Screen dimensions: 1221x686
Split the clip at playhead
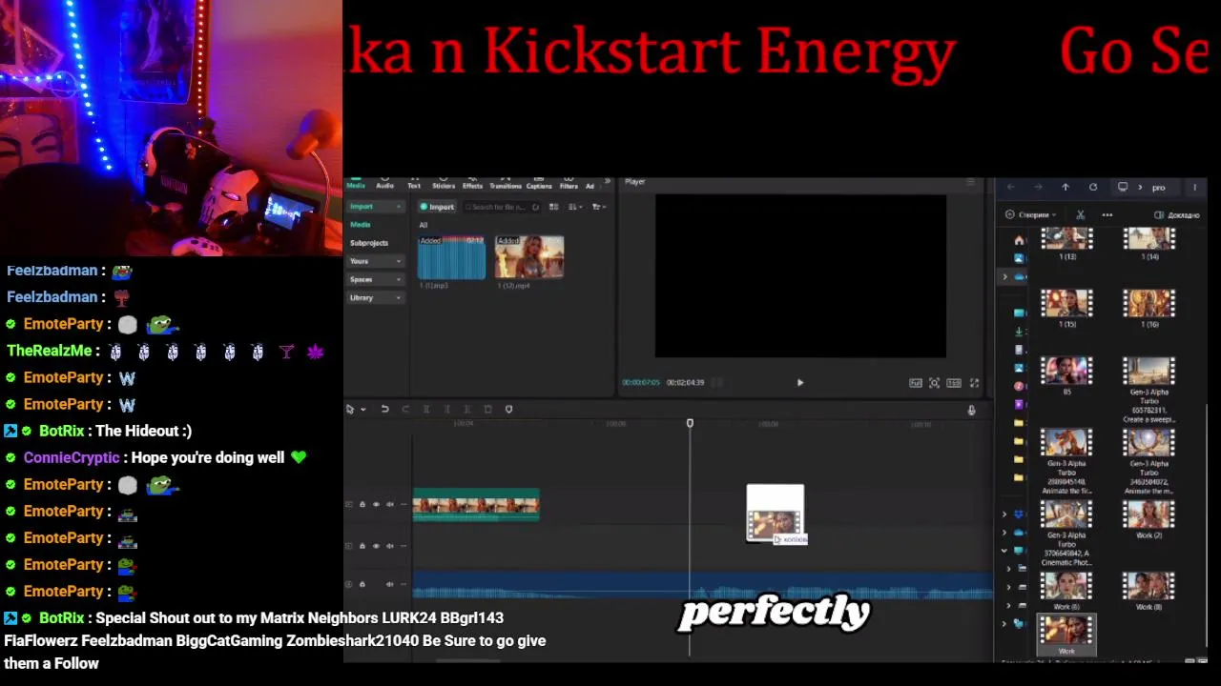(426, 409)
